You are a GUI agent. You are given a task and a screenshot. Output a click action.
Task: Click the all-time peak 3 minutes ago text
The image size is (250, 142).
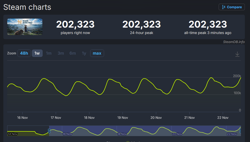tap(208, 33)
